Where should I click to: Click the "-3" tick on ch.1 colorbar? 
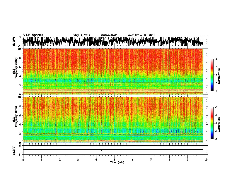click(216, 59)
